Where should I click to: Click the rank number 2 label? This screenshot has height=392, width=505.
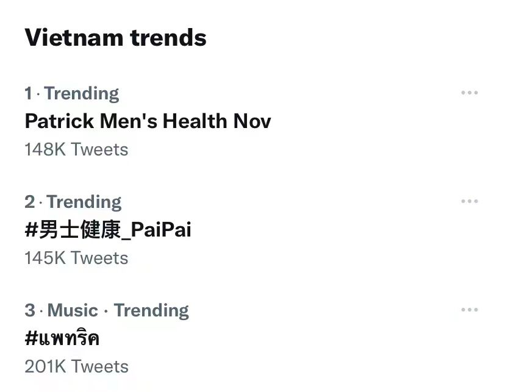(29, 202)
